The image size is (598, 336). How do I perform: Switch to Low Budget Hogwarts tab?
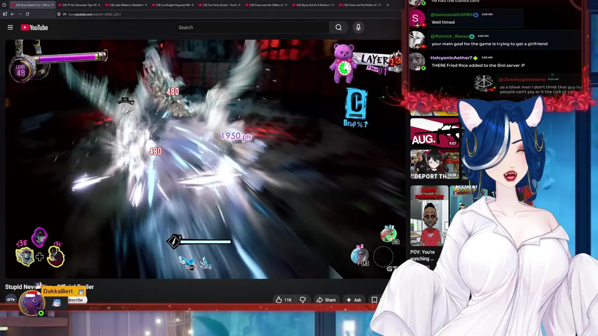(x=172, y=5)
